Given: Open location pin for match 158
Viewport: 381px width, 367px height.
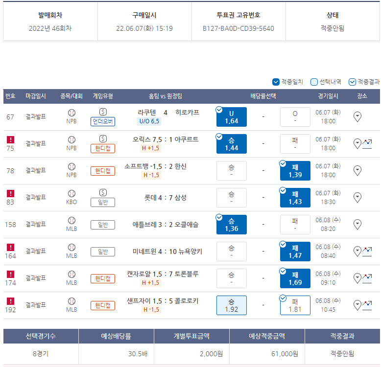Looking at the screenshot, I should pos(357,225).
